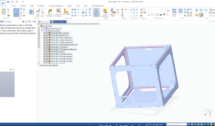Screen dimensions: 215x126
Task: Open the 3D Sketch tool
Action: click(x=38, y=13)
